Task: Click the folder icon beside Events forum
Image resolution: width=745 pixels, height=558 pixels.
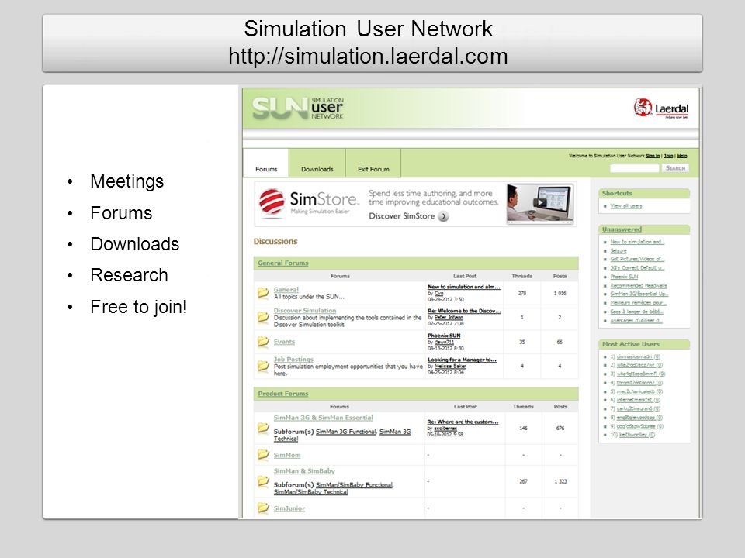Action: 263,342
